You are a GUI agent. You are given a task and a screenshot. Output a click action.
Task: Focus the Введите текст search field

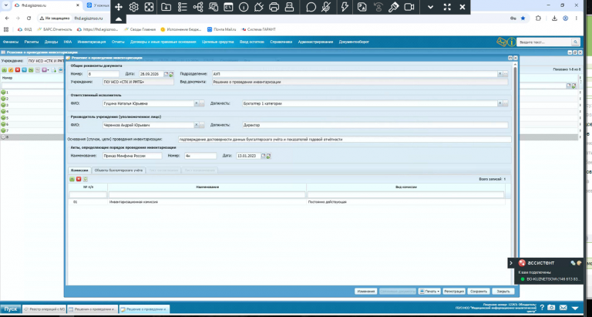pos(544,42)
